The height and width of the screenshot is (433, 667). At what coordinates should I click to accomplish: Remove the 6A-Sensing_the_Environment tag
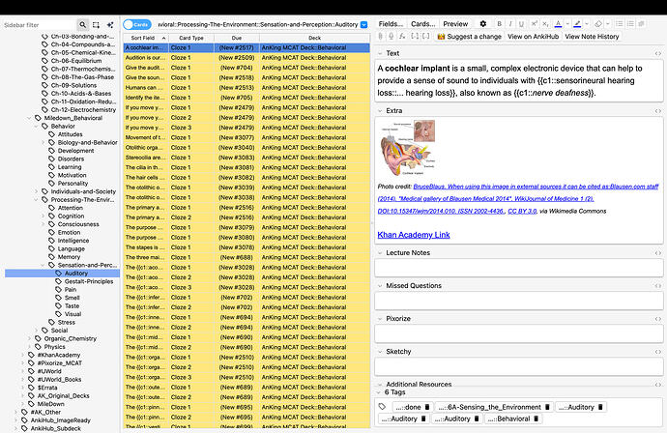[547, 407]
